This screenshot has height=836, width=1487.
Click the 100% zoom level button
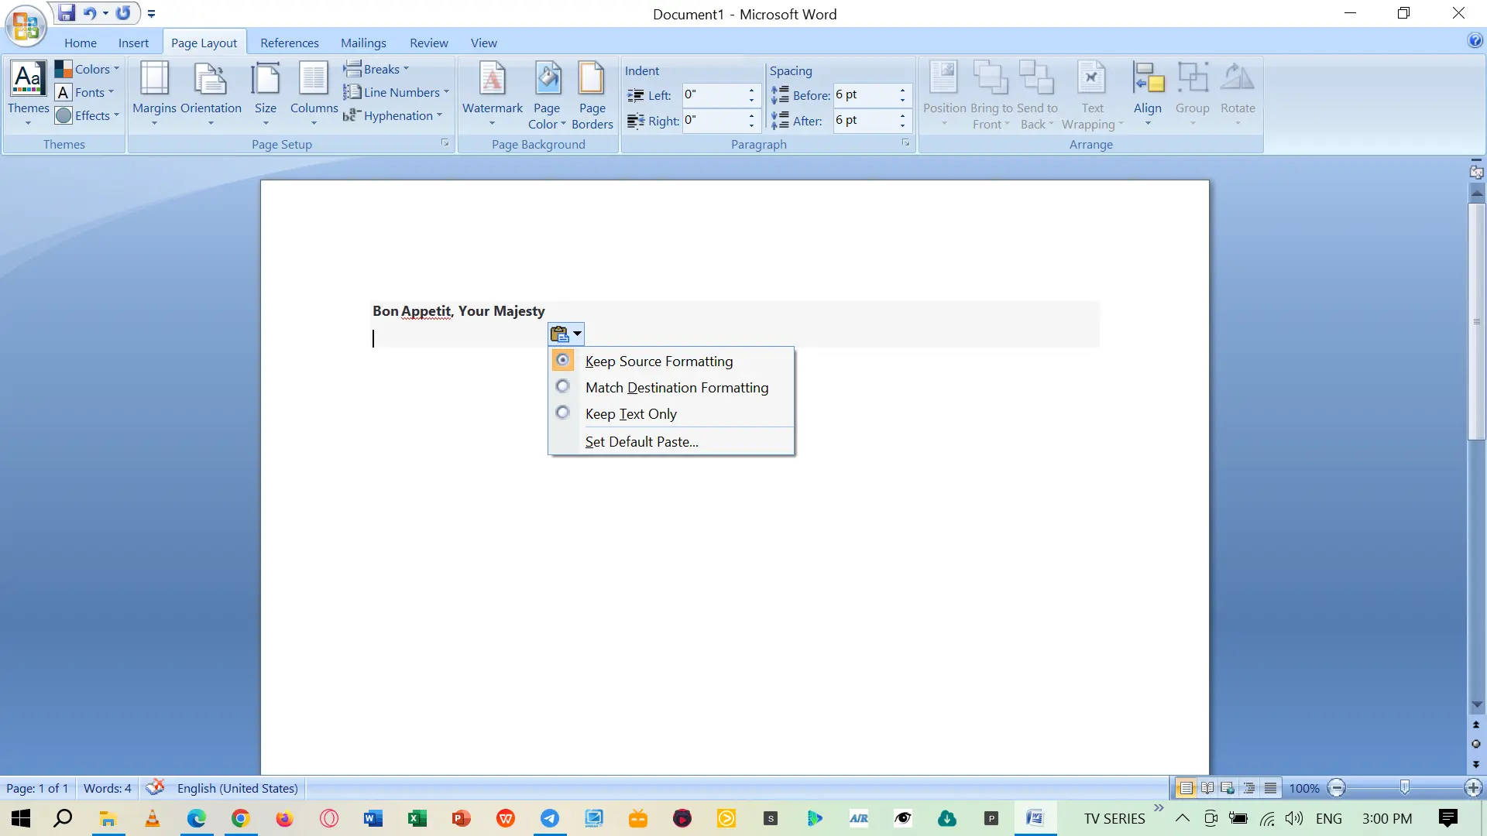tap(1304, 788)
